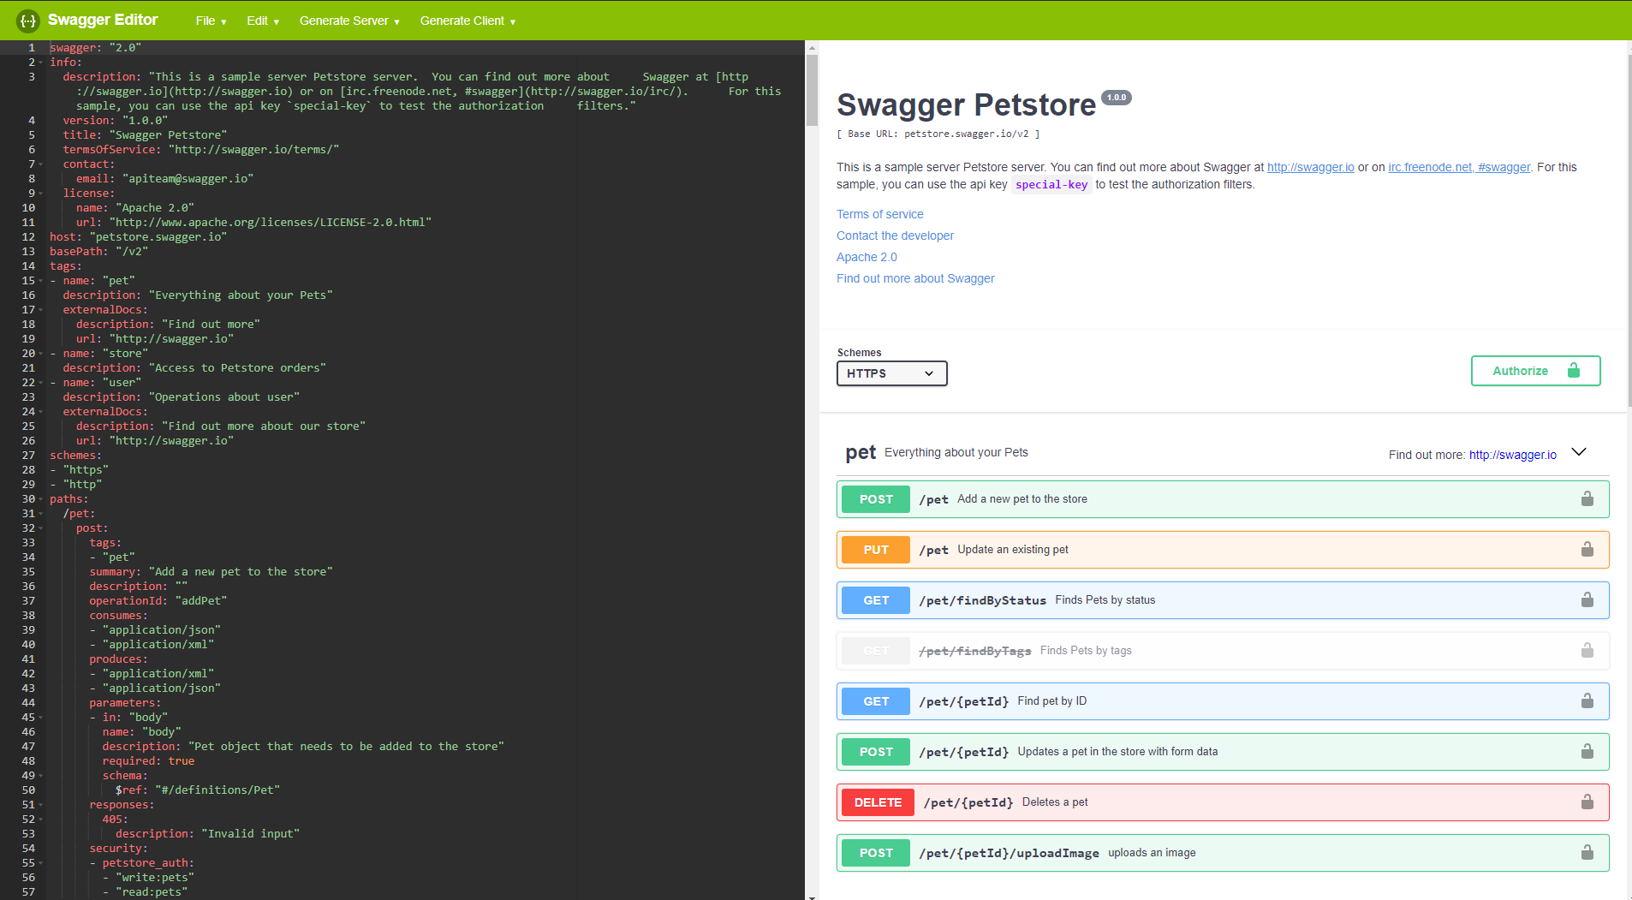Screen dimensions: 1632x900
Task: Fold the post block at line 32
Action: click(x=40, y=528)
